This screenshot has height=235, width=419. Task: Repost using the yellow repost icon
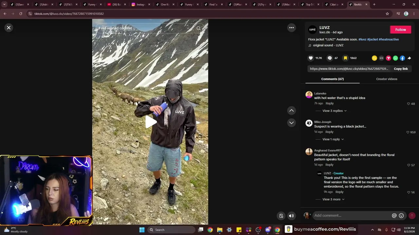374,58
